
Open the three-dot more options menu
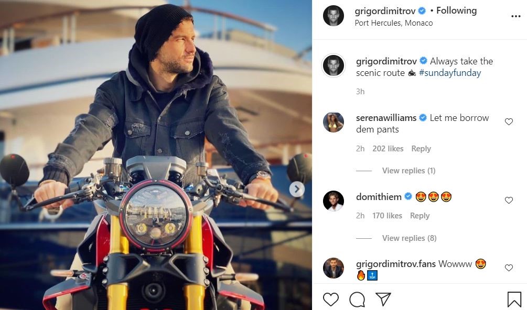tap(515, 16)
